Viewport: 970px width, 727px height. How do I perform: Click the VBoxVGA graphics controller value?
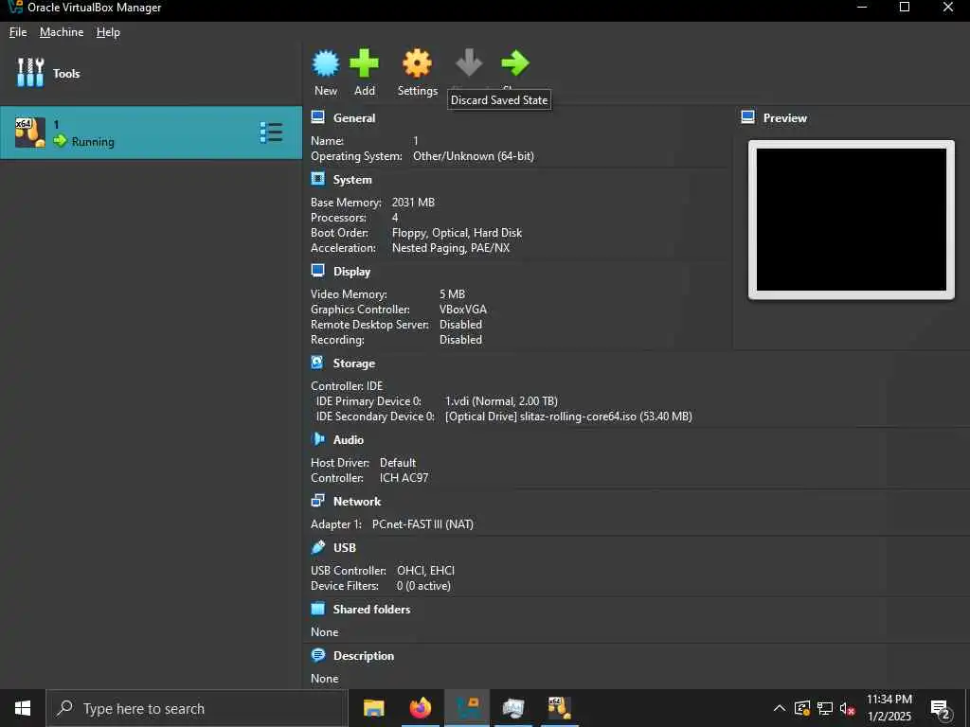tap(462, 310)
